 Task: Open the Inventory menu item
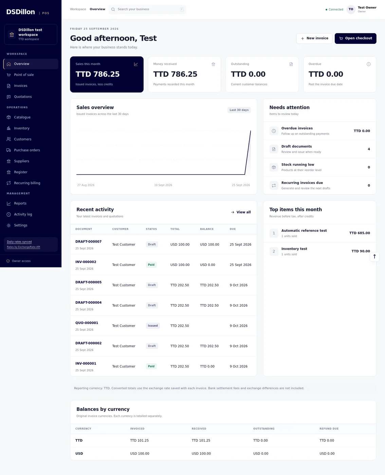tap(31, 128)
